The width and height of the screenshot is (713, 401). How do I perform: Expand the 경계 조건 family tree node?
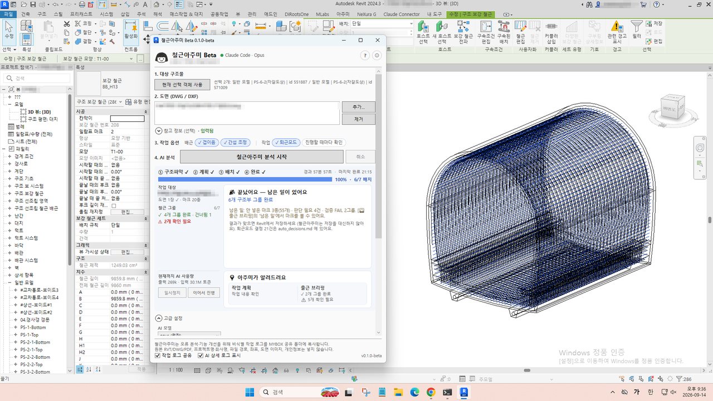(x=9, y=157)
